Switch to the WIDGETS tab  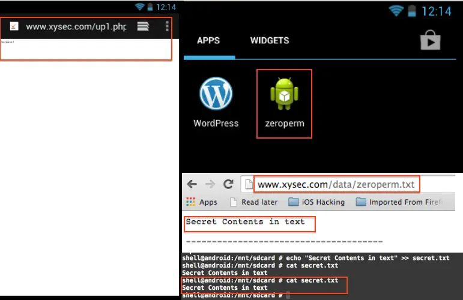coord(270,40)
